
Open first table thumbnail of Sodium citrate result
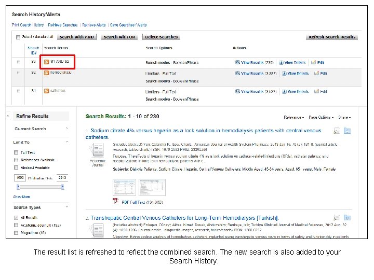[124, 187]
